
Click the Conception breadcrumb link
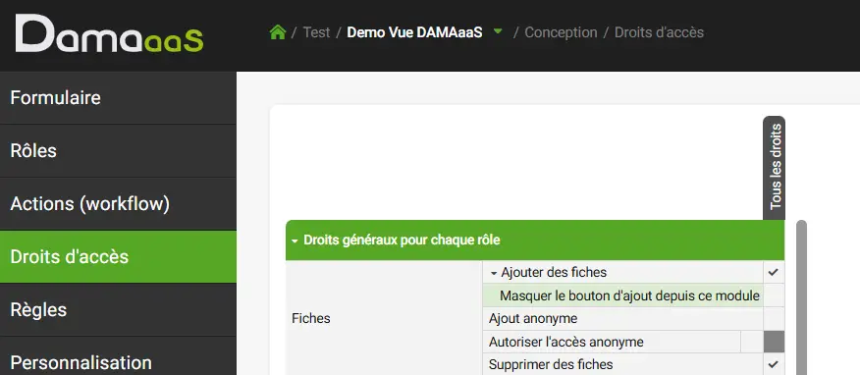[x=561, y=32]
